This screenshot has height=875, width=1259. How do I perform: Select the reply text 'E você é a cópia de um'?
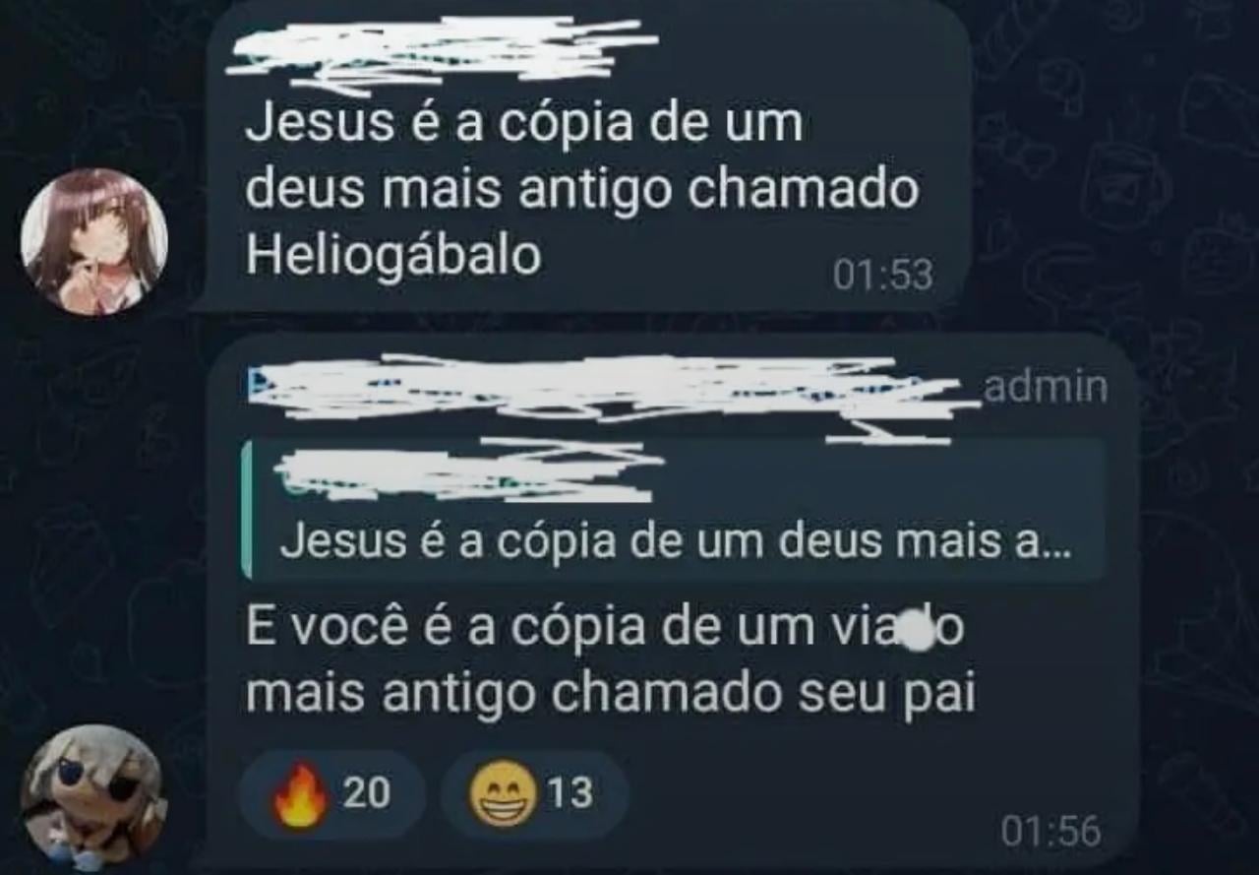(x=529, y=630)
